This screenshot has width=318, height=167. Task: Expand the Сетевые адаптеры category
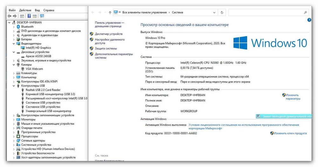(x=14, y=140)
